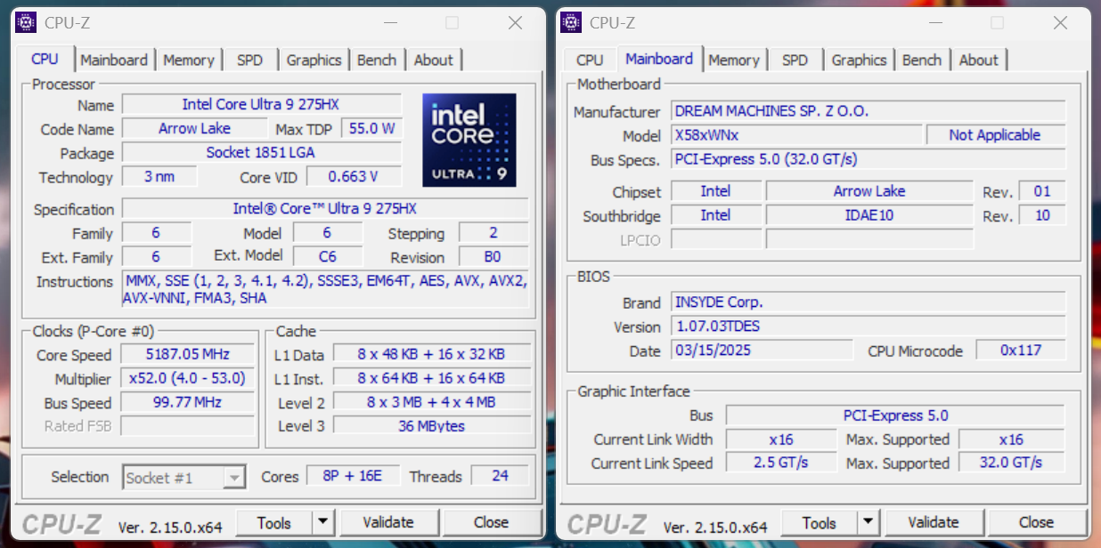Image resolution: width=1101 pixels, height=548 pixels.
Task: Click the Technology value 3 nm
Action: [x=159, y=177]
